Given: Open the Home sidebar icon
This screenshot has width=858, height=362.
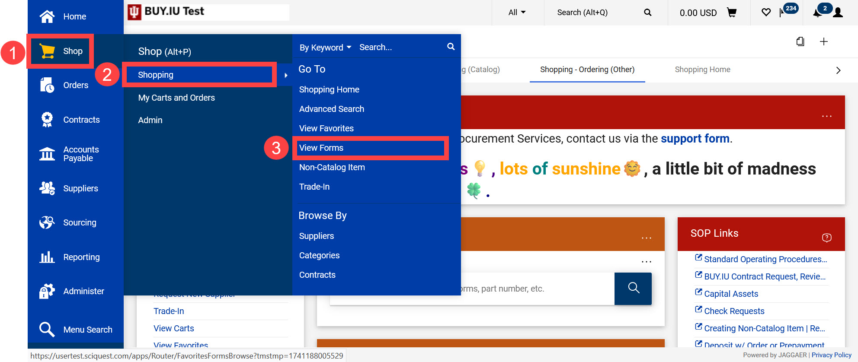Looking at the screenshot, I should (x=47, y=16).
